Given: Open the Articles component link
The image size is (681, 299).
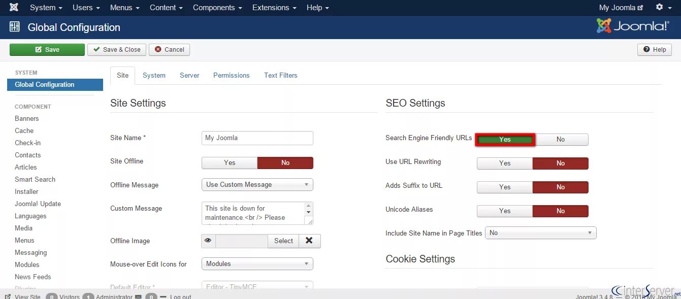Looking at the screenshot, I should pyautogui.click(x=26, y=167).
